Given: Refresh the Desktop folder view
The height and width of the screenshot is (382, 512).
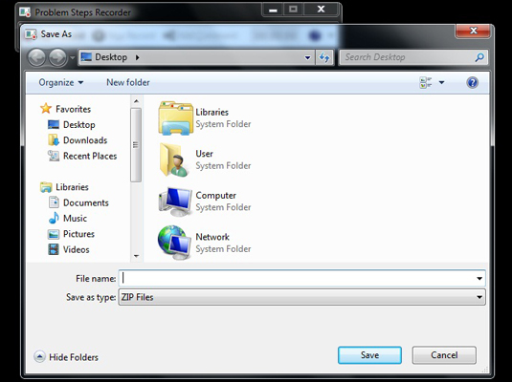Looking at the screenshot, I should [324, 57].
